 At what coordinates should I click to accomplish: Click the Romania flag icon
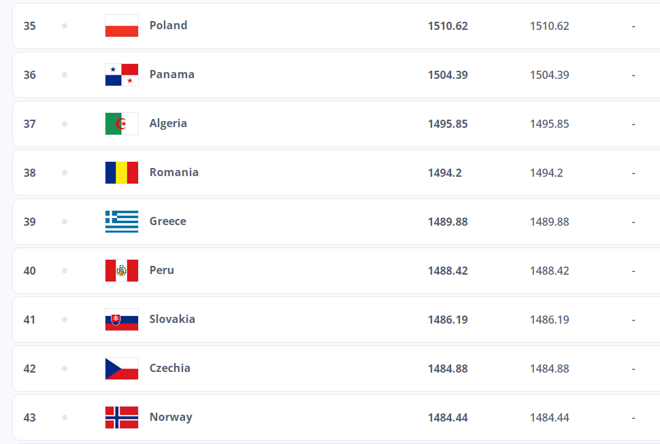point(122,173)
